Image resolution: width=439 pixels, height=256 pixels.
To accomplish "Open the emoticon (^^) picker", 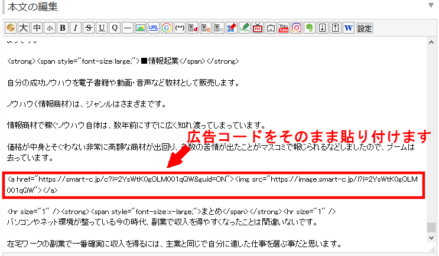I will [180, 28].
